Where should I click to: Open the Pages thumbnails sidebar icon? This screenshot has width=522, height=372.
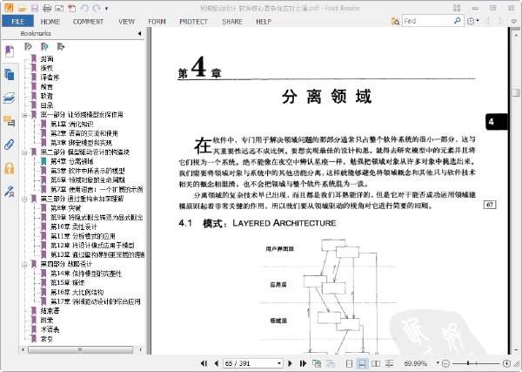10,74
